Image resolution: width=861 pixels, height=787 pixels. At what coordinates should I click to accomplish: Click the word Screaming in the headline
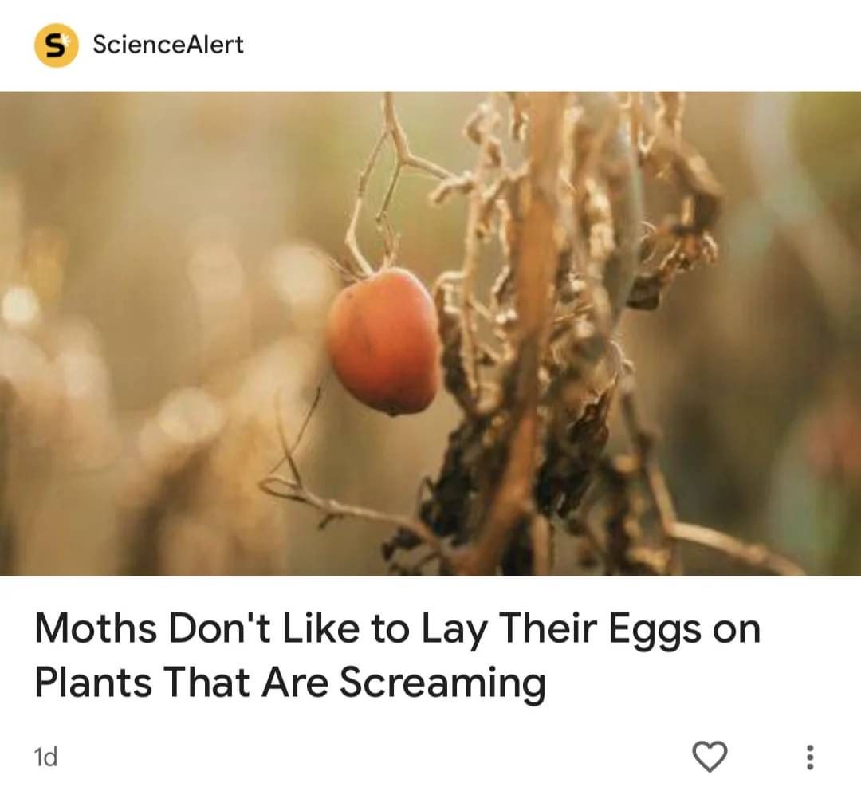[442, 683]
